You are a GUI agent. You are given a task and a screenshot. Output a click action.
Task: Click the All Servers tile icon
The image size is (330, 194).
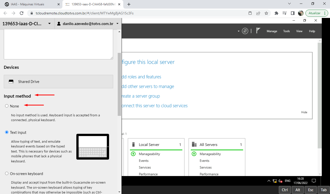(x=194, y=145)
